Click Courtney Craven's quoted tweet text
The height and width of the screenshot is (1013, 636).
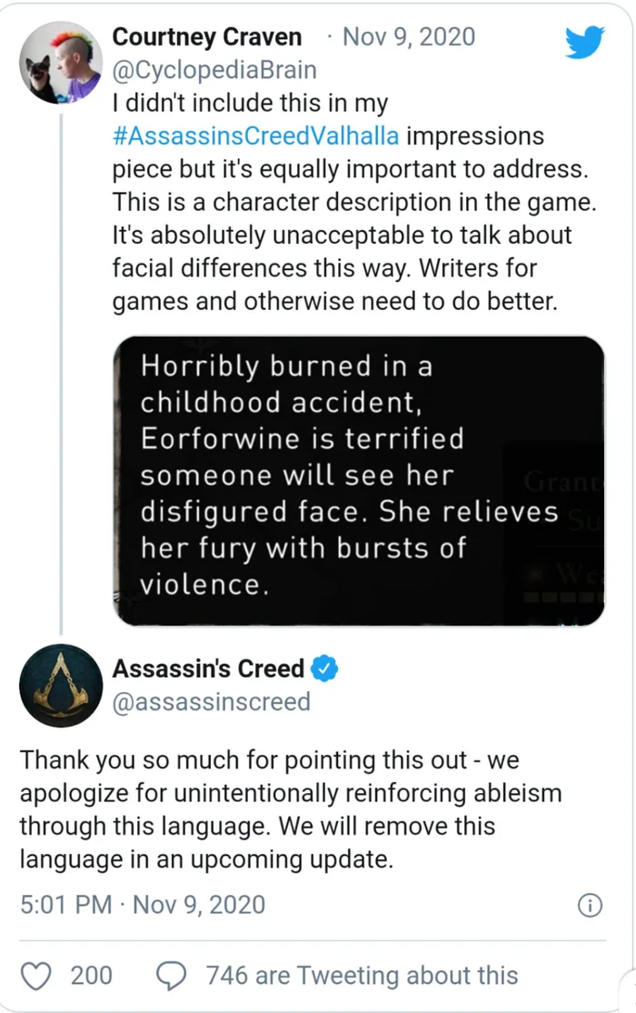tap(353, 202)
